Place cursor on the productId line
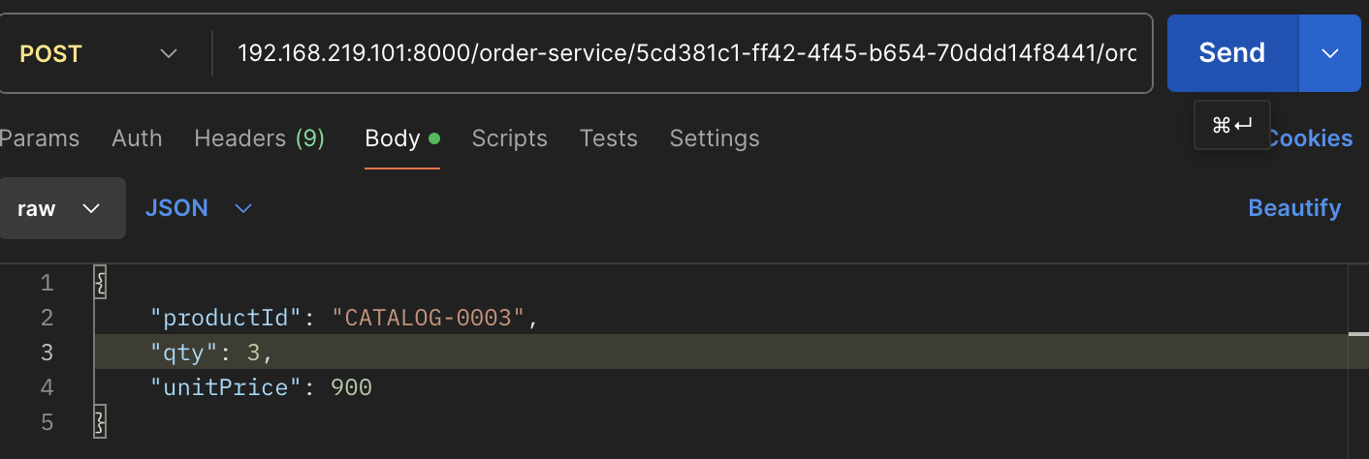1369x459 pixels. pos(344,318)
